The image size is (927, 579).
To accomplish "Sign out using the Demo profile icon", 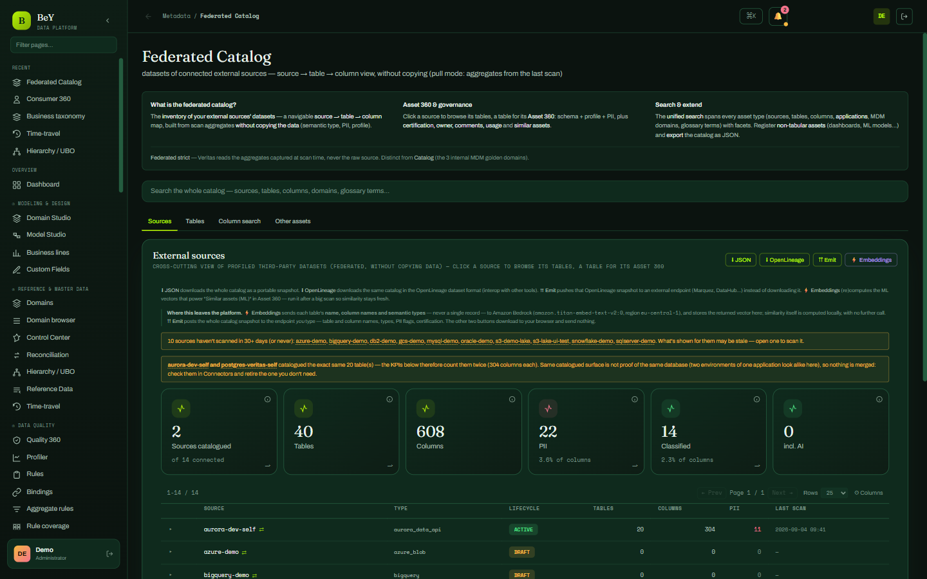I will click(x=109, y=553).
